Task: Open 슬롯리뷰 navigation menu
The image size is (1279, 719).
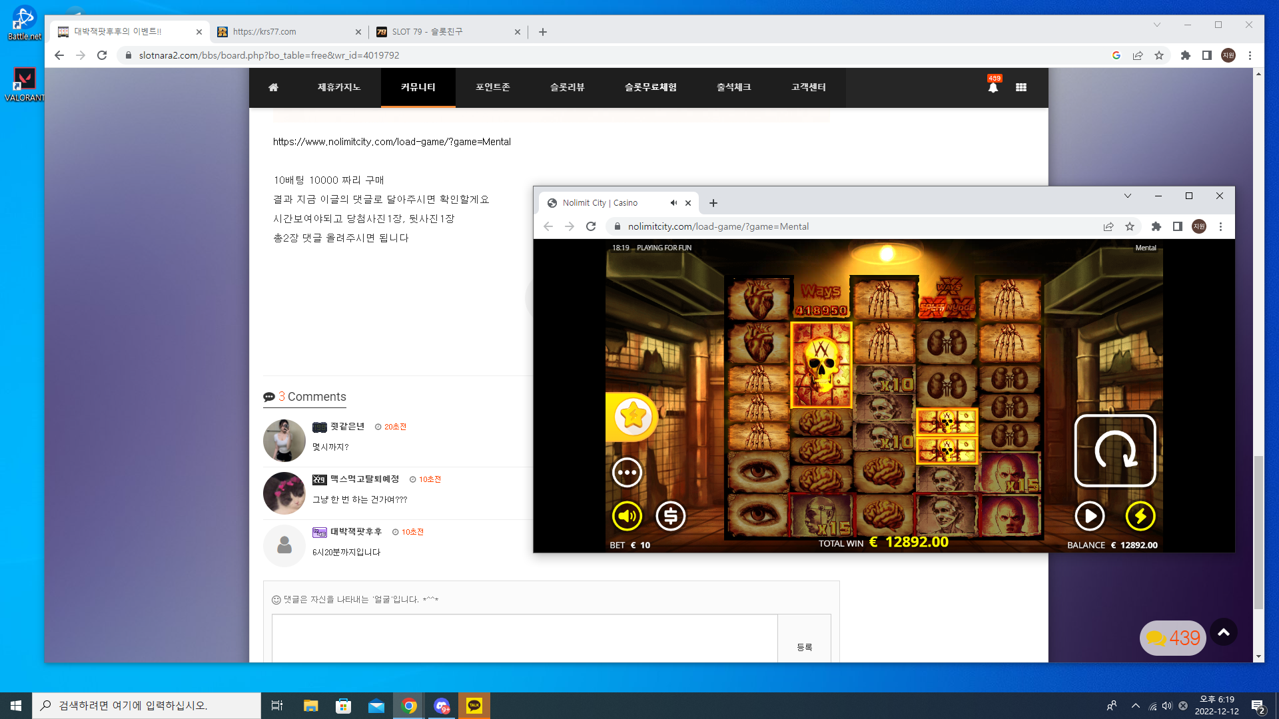Action: [568, 87]
